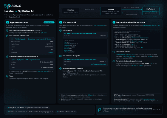Click 'Crie o agente no painel SipPulse AI'
The image size is (167, 118).
21,30
